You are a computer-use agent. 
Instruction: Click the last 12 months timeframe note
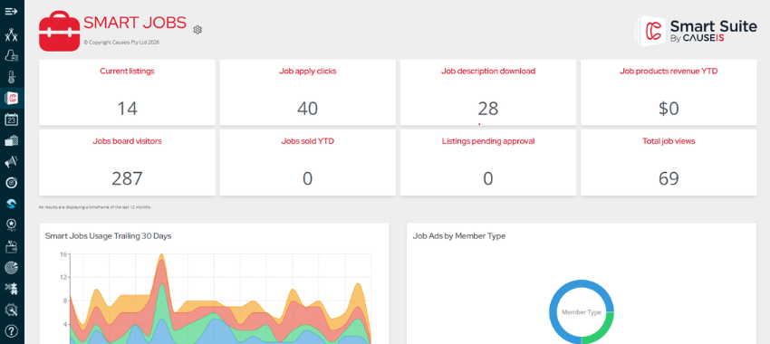(x=95, y=207)
